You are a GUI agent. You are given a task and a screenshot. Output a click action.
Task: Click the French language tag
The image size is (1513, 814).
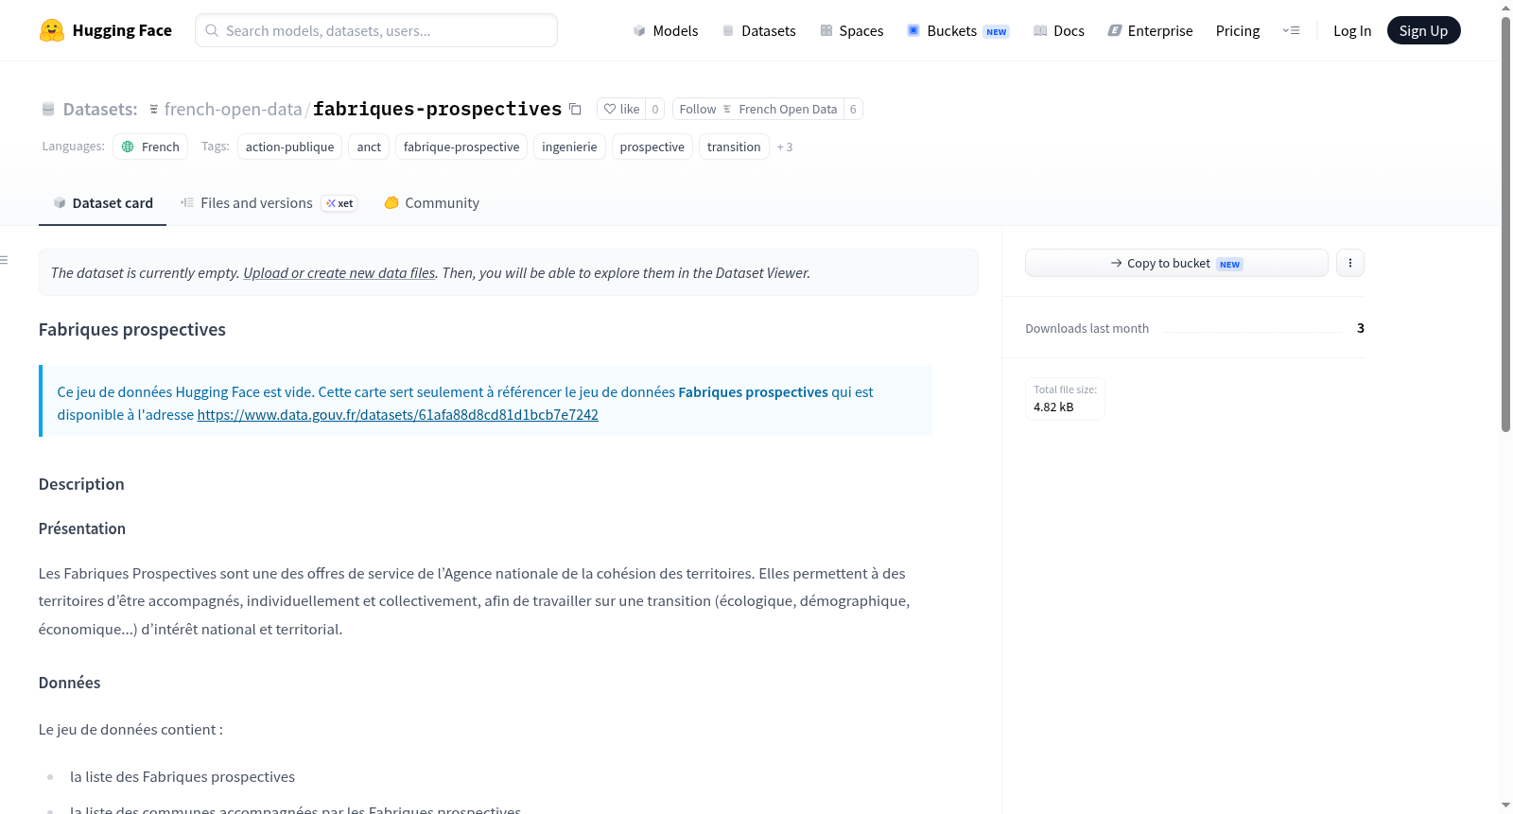click(150, 147)
